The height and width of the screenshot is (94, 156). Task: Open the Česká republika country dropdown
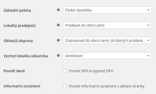[x=107, y=10]
